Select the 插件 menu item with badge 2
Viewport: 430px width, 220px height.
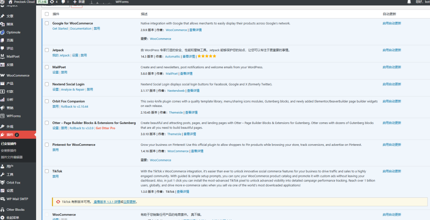[x=18, y=135]
